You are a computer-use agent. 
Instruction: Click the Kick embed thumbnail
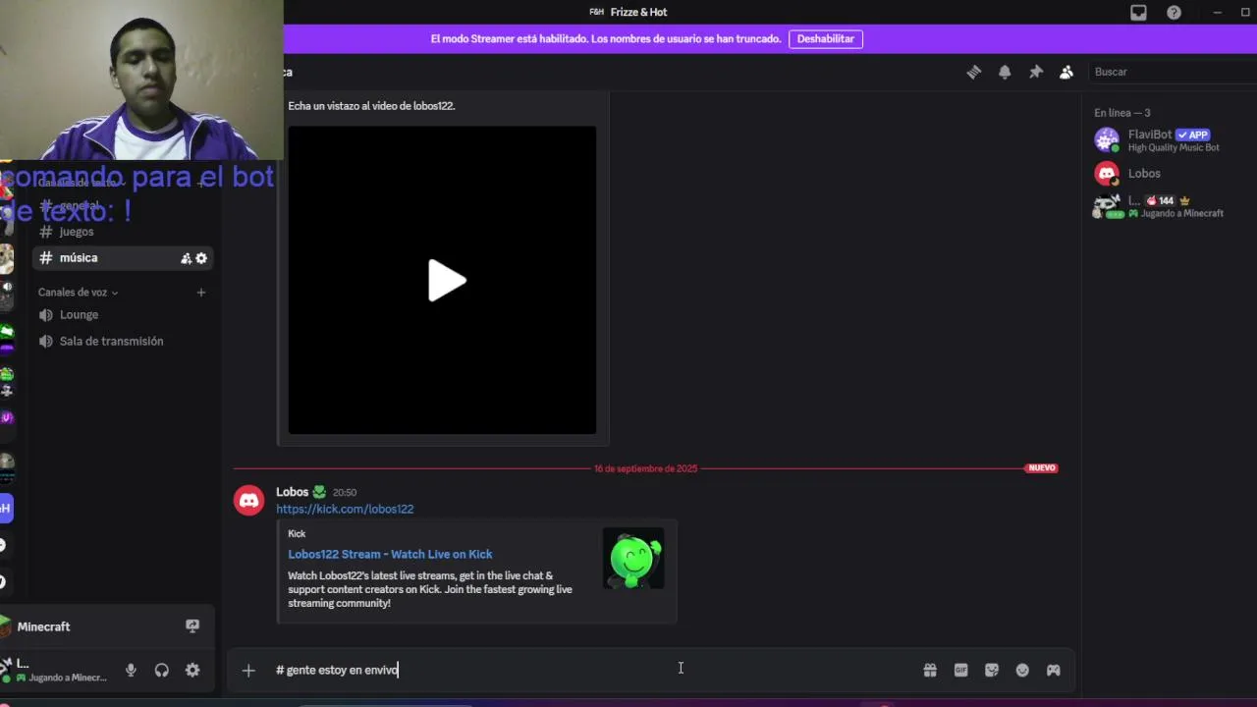pyautogui.click(x=633, y=559)
